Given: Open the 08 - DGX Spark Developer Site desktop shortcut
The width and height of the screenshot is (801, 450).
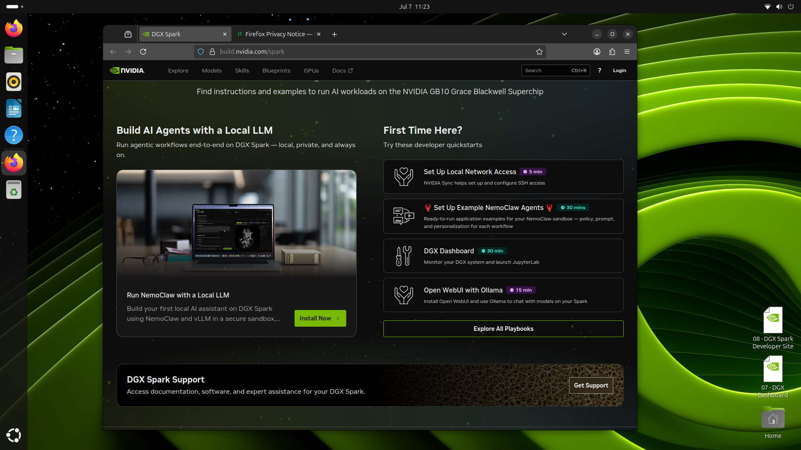Looking at the screenshot, I should (773, 328).
